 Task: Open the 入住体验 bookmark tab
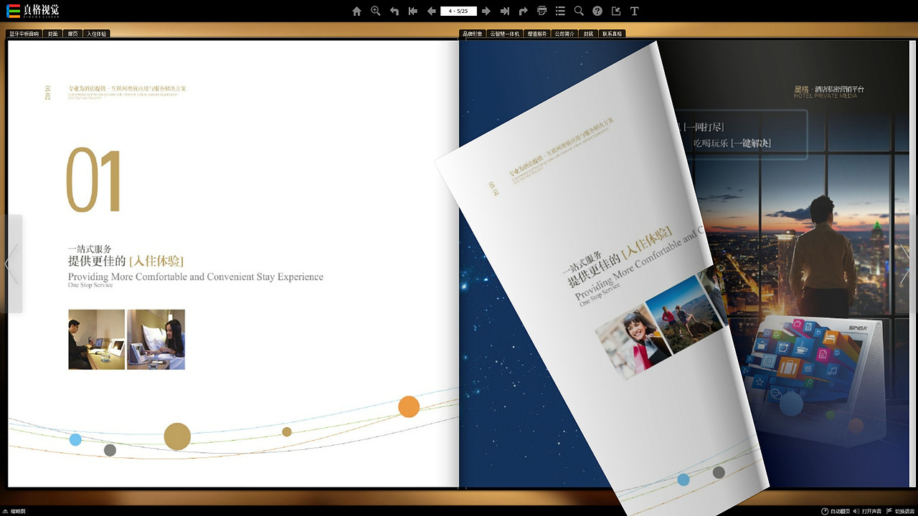(96, 34)
